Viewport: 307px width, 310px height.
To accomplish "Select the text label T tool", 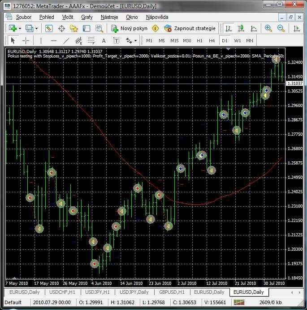I will [117, 40].
